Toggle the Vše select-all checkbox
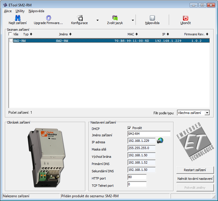218x201 pixels. 10,34
